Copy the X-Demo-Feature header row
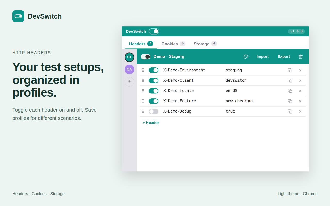This screenshot has height=206, width=330. coord(290,101)
